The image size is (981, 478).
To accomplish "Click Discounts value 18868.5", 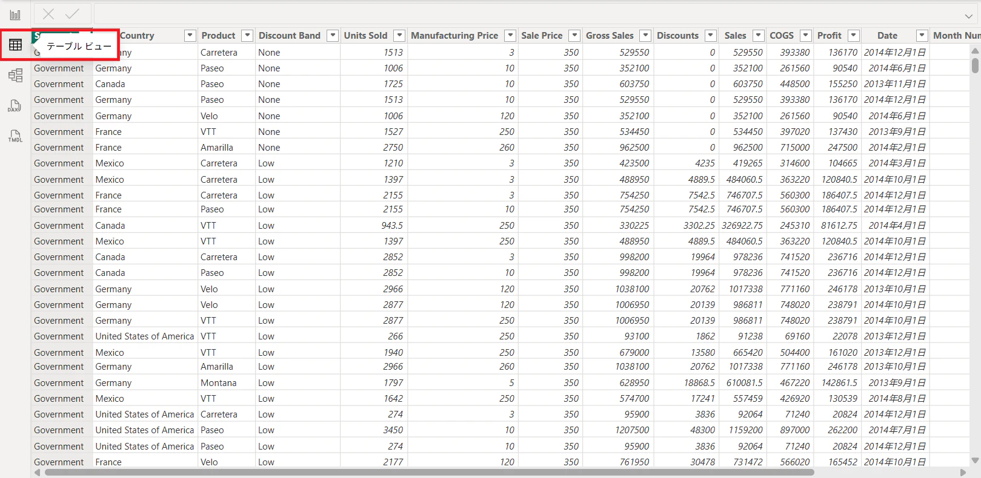I will coord(700,383).
